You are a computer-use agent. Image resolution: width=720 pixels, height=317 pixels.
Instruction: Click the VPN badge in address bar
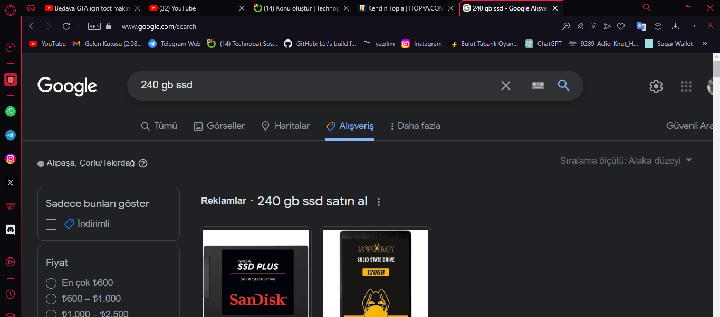pyautogui.click(x=94, y=26)
